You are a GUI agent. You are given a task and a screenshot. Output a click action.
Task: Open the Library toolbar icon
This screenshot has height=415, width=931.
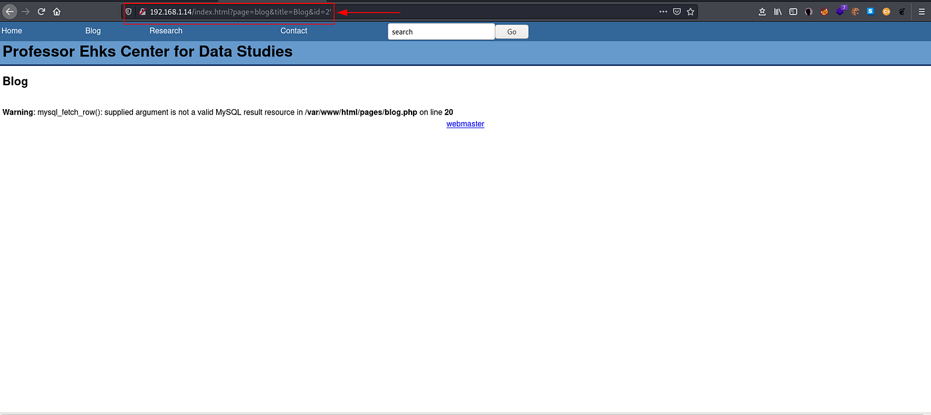pyautogui.click(x=778, y=11)
